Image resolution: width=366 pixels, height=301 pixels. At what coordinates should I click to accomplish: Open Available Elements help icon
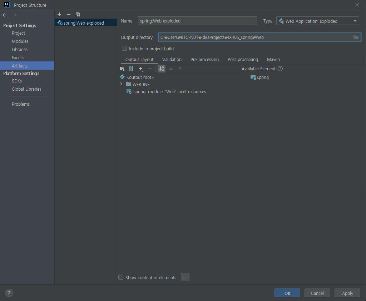tap(280, 69)
